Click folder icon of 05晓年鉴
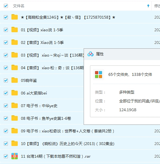This screenshot has height=164, width=160. click(15, 80)
